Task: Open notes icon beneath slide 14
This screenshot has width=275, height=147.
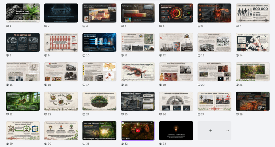Action: tap(237, 55)
